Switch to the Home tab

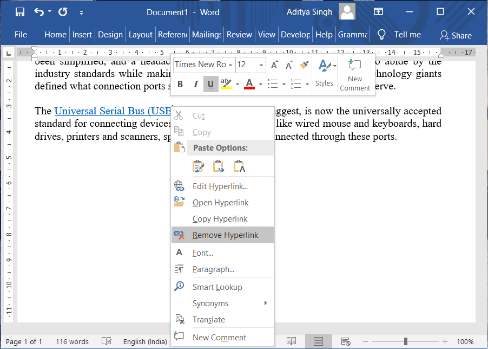pyautogui.click(x=55, y=35)
